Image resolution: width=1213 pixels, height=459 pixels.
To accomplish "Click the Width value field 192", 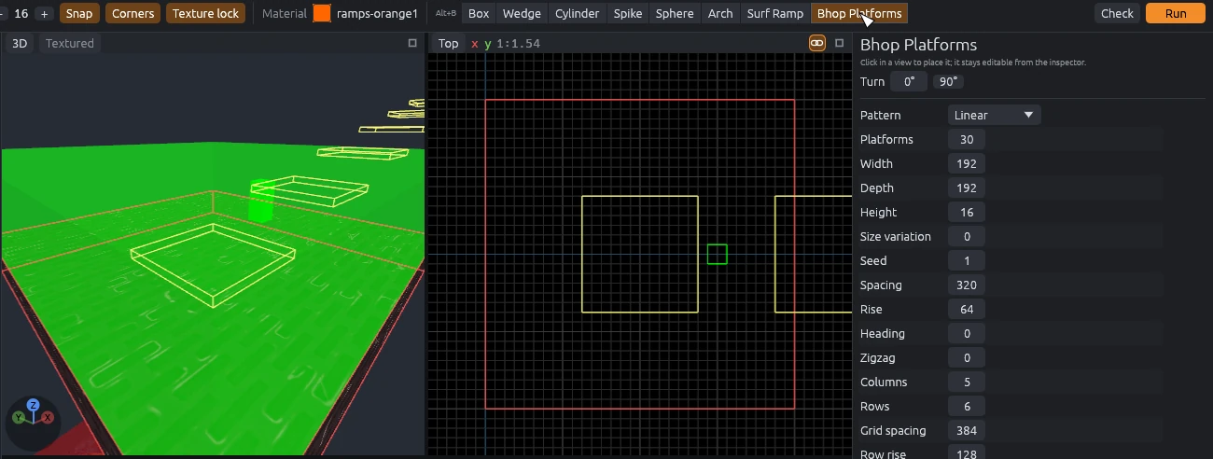I will (967, 163).
